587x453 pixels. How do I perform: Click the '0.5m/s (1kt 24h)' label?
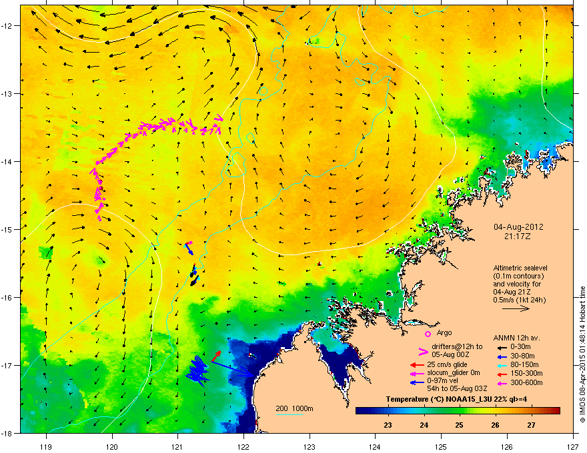tap(520, 300)
